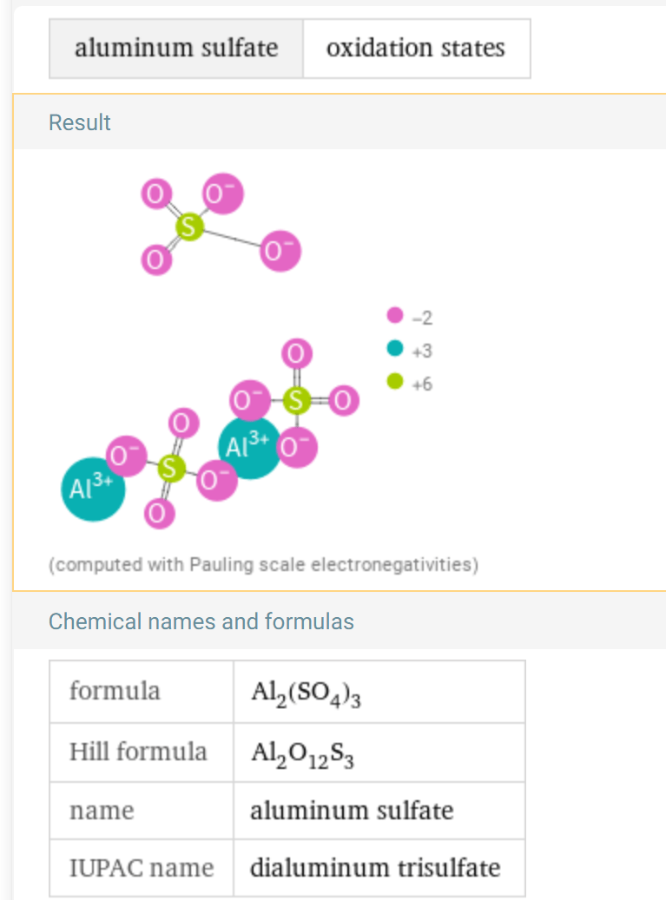Click the central Al3+ atom
This screenshot has height=900, width=666.
point(249,447)
